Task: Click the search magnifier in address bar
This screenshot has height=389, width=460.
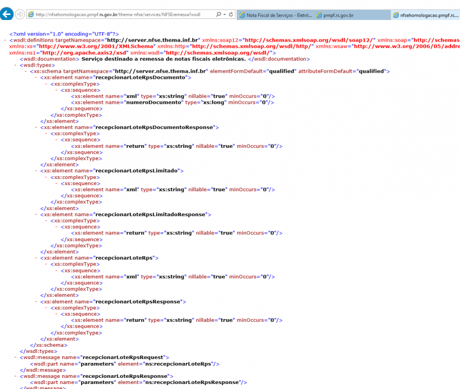Action: (x=218, y=14)
